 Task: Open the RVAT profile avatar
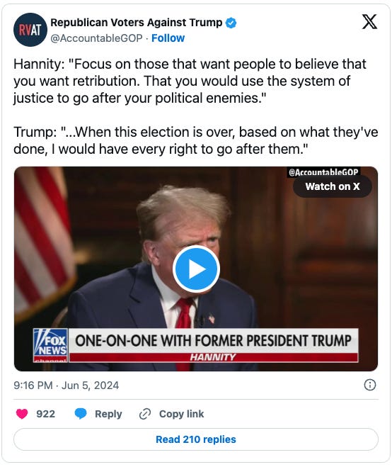click(x=30, y=30)
